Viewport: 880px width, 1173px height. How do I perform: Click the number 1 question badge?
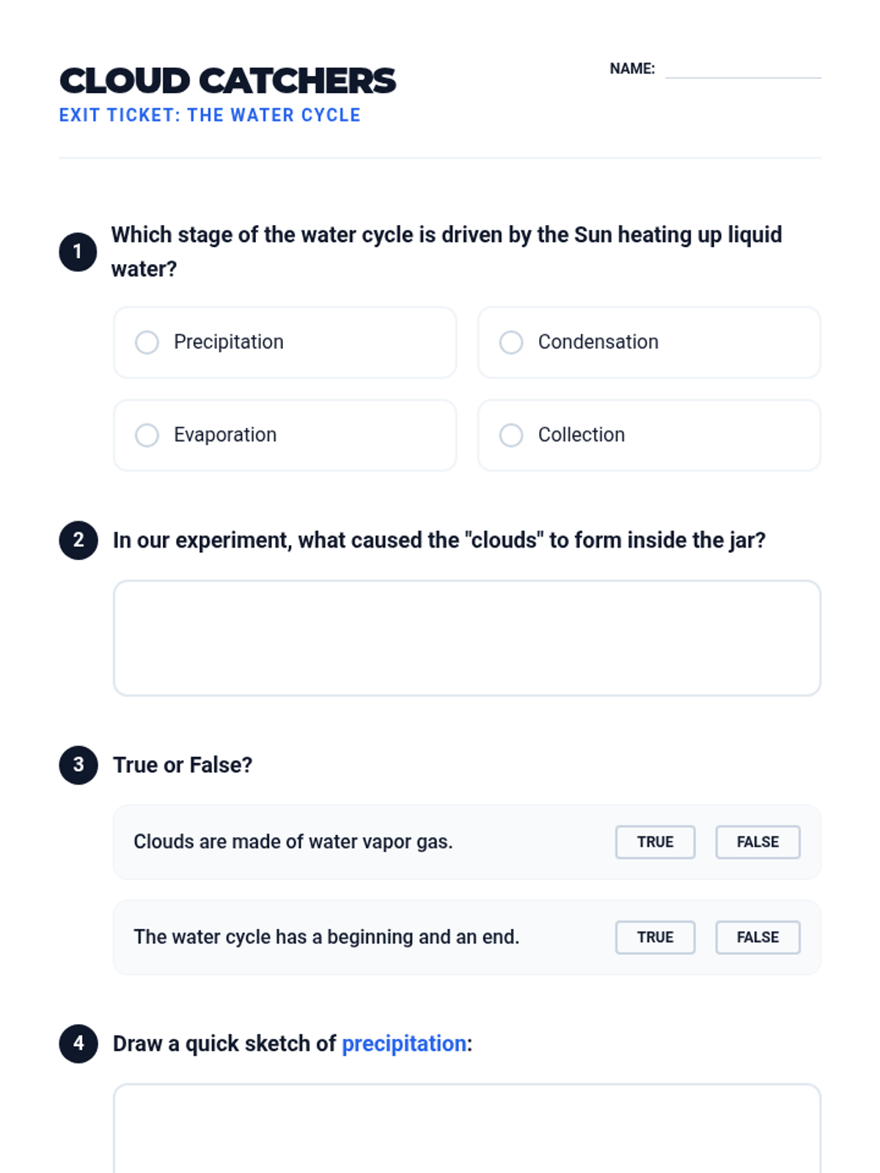tap(78, 252)
